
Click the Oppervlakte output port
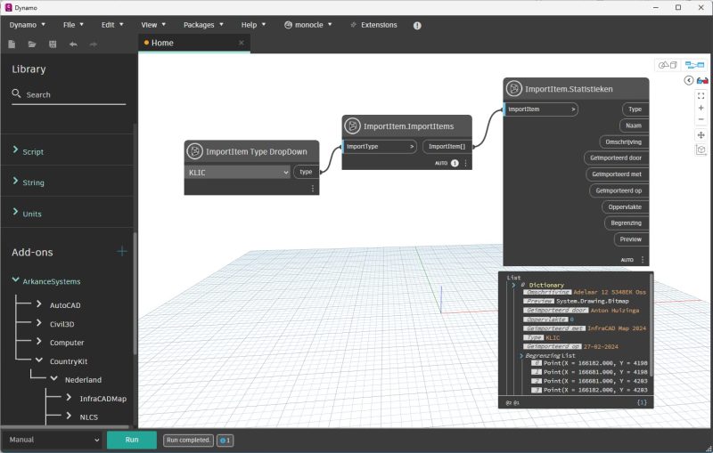point(625,207)
